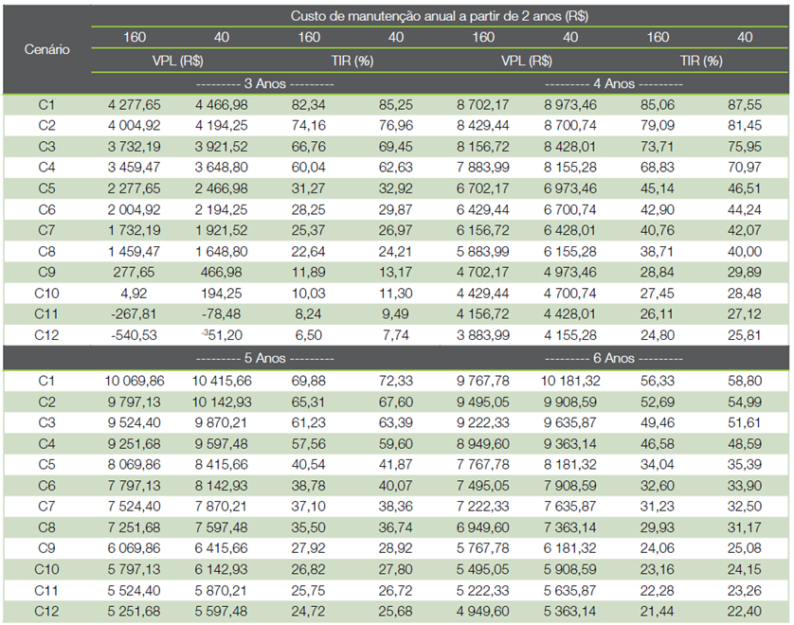Screen dimensions: 794x625
Task: Click the VPL value 6 069,86
Action: (135, 548)
